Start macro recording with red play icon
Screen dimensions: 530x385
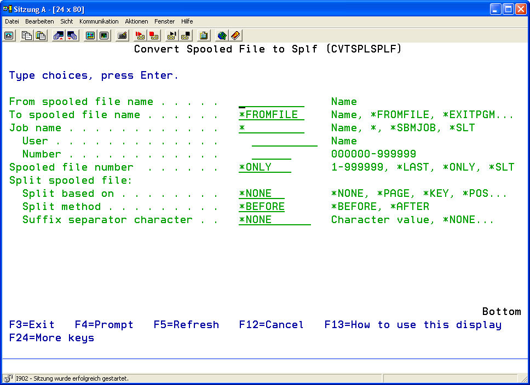pos(140,36)
